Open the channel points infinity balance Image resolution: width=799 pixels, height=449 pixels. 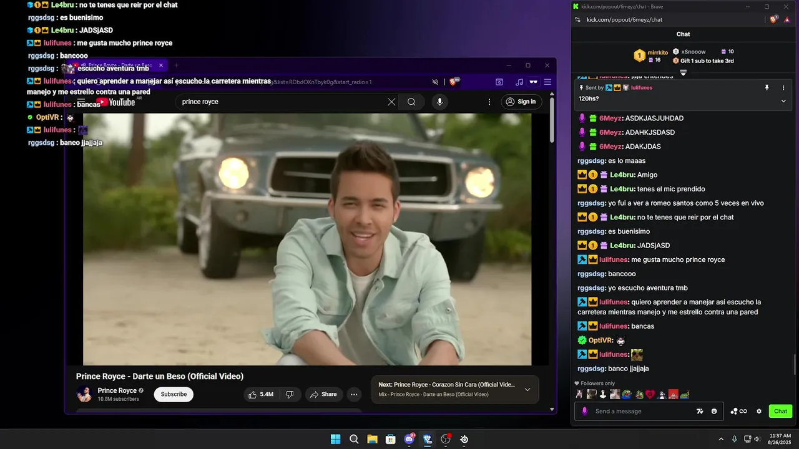click(739, 411)
